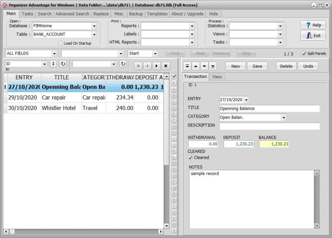Move up one record in Transaction panel
This screenshot has height=238, width=332.
point(195,66)
